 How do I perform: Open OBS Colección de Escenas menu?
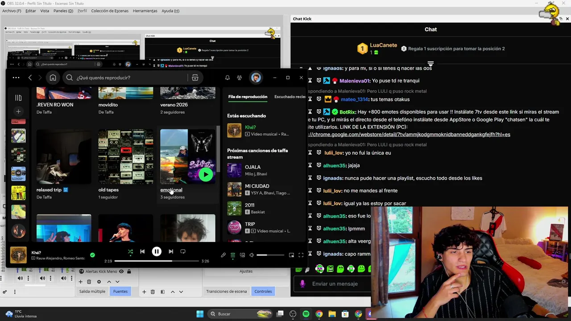(110, 11)
